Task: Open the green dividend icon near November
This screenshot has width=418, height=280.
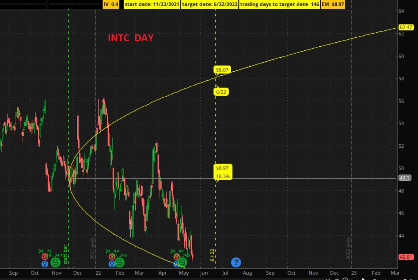Action: click(x=55, y=262)
